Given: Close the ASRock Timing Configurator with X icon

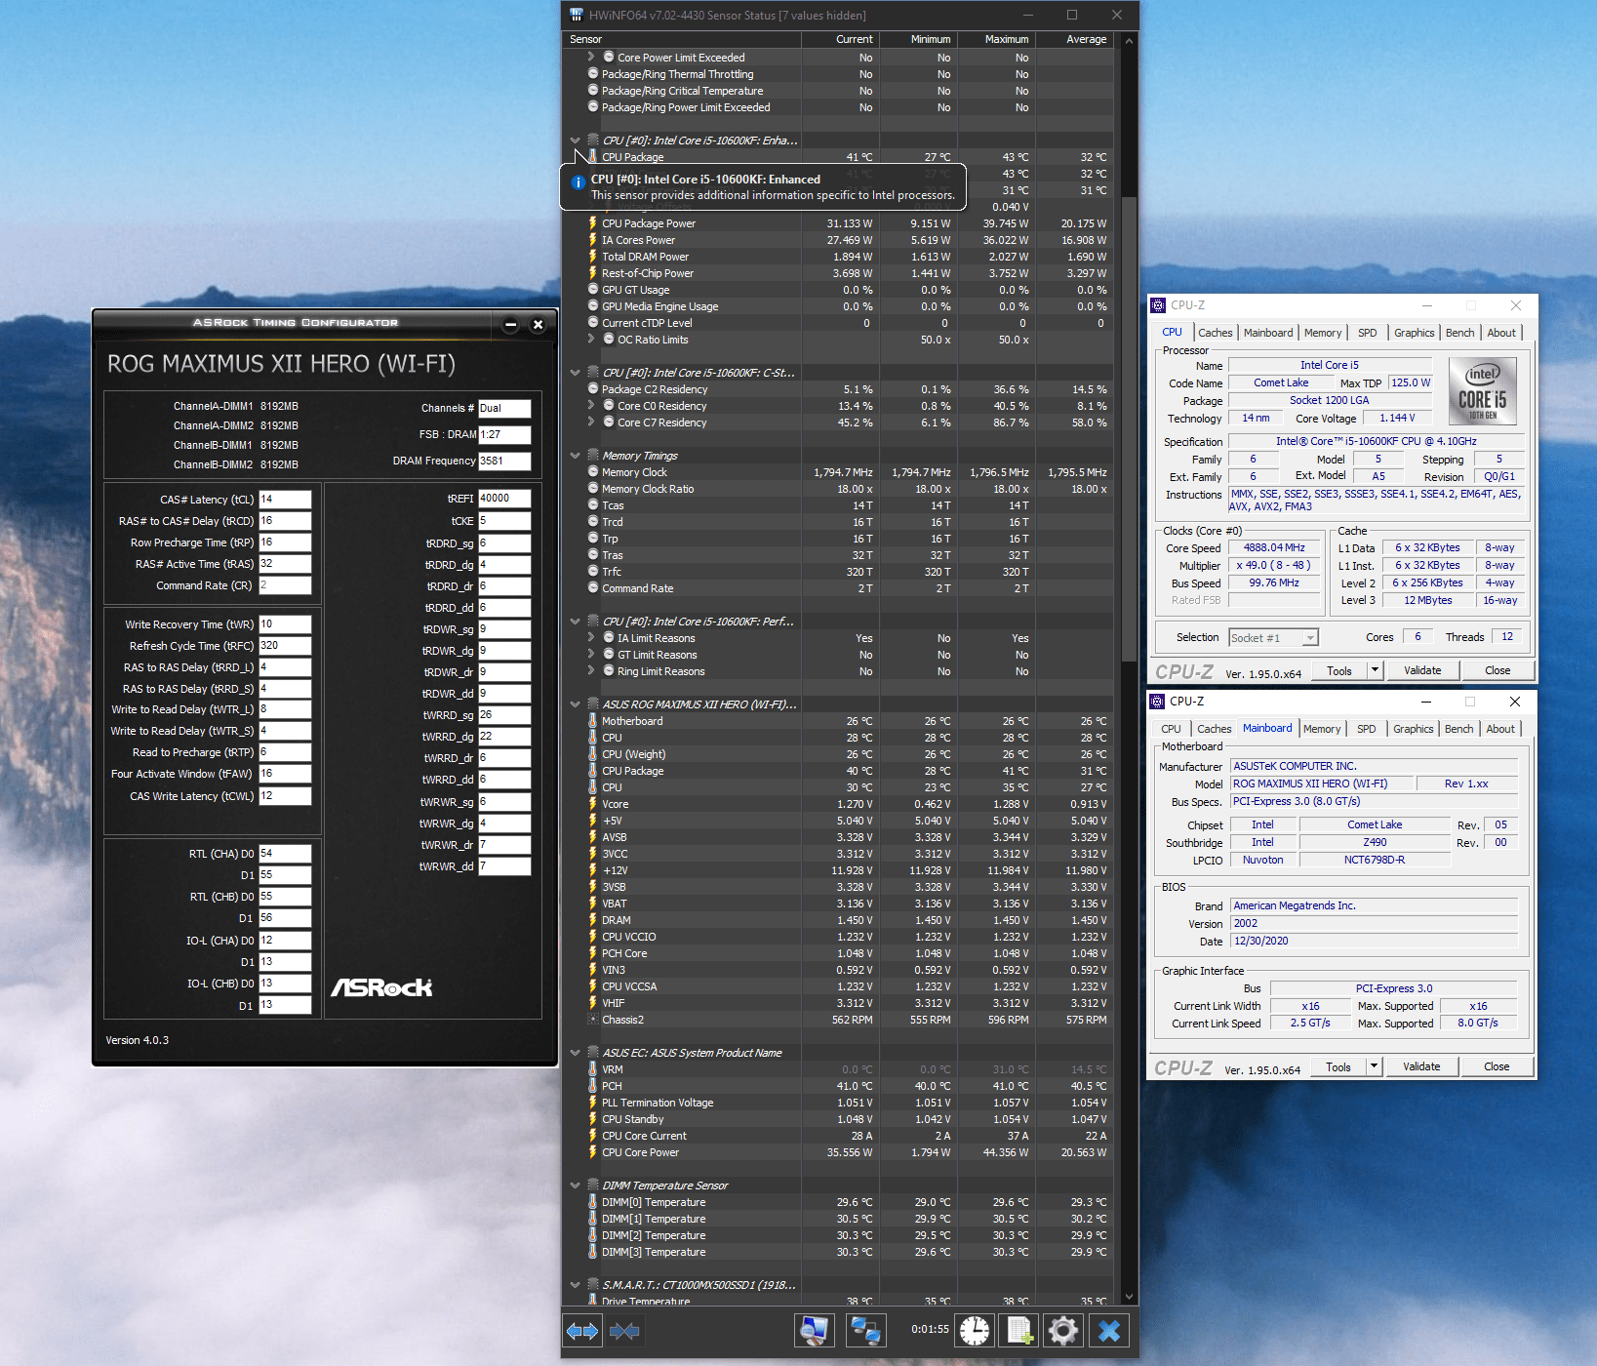Looking at the screenshot, I should click(x=538, y=325).
